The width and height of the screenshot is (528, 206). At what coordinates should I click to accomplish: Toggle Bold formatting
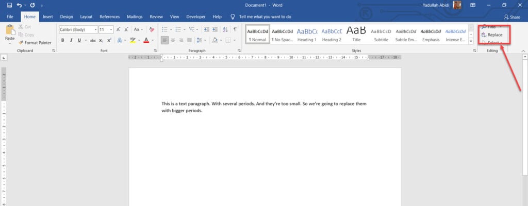(x=62, y=40)
